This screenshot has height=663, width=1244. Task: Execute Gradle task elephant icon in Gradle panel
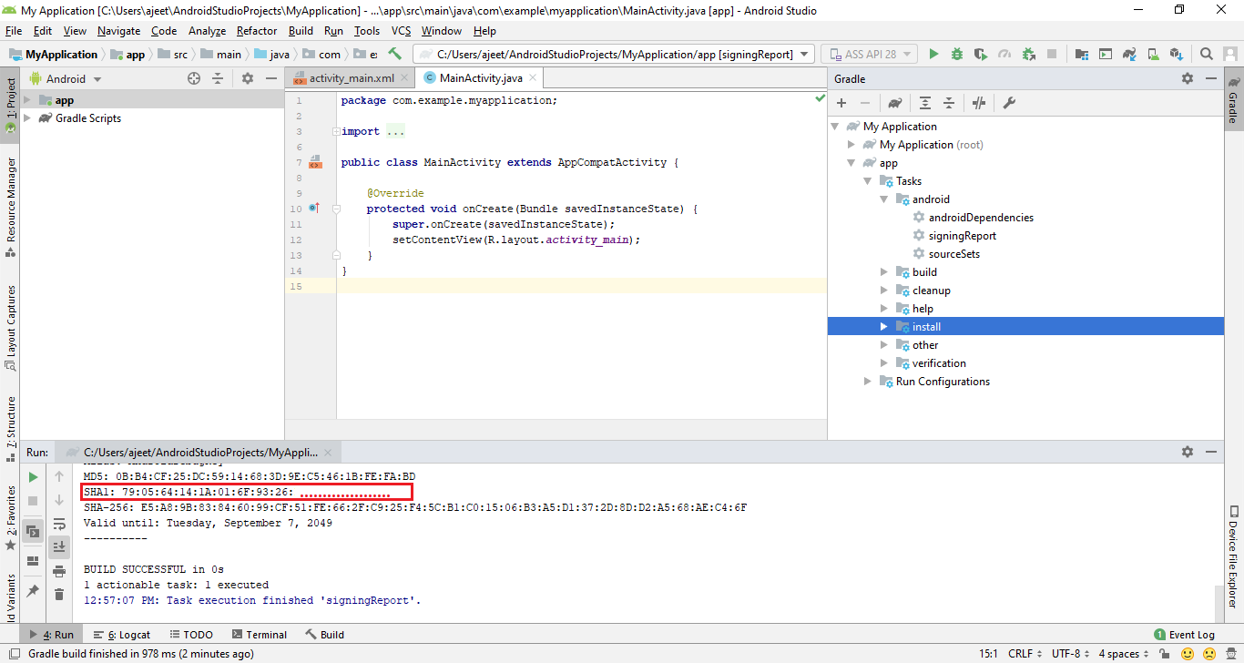(x=895, y=103)
